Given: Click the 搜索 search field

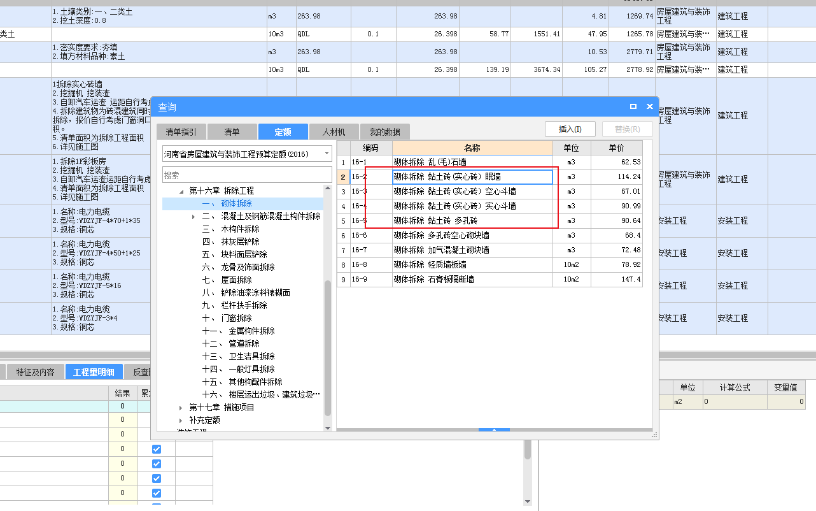Looking at the screenshot, I should point(247,175).
